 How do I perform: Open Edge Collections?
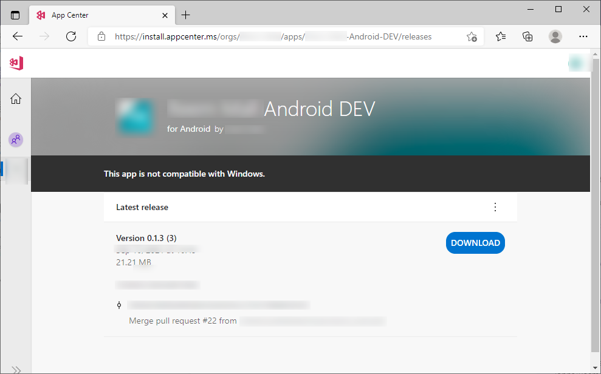pos(527,36)
